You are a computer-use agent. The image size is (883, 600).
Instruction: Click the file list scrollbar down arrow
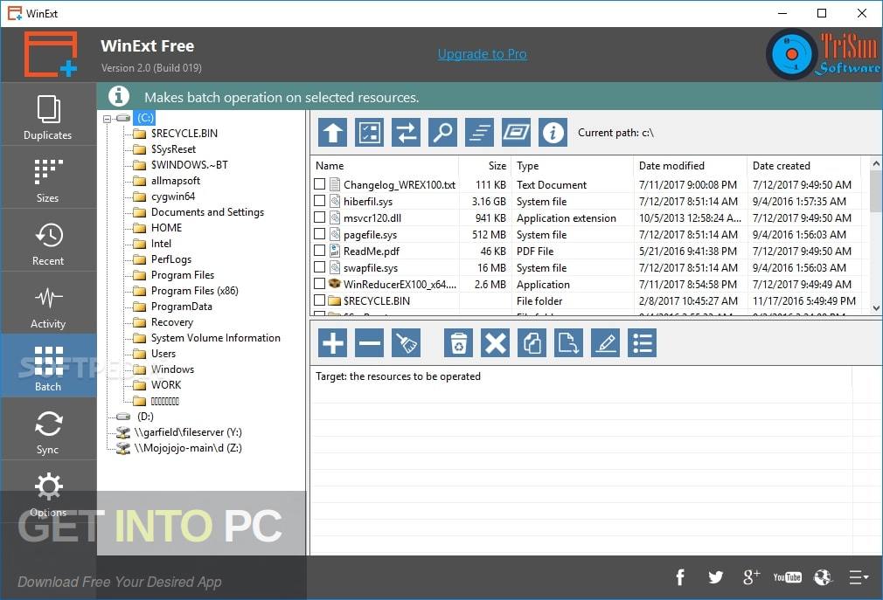876,307
